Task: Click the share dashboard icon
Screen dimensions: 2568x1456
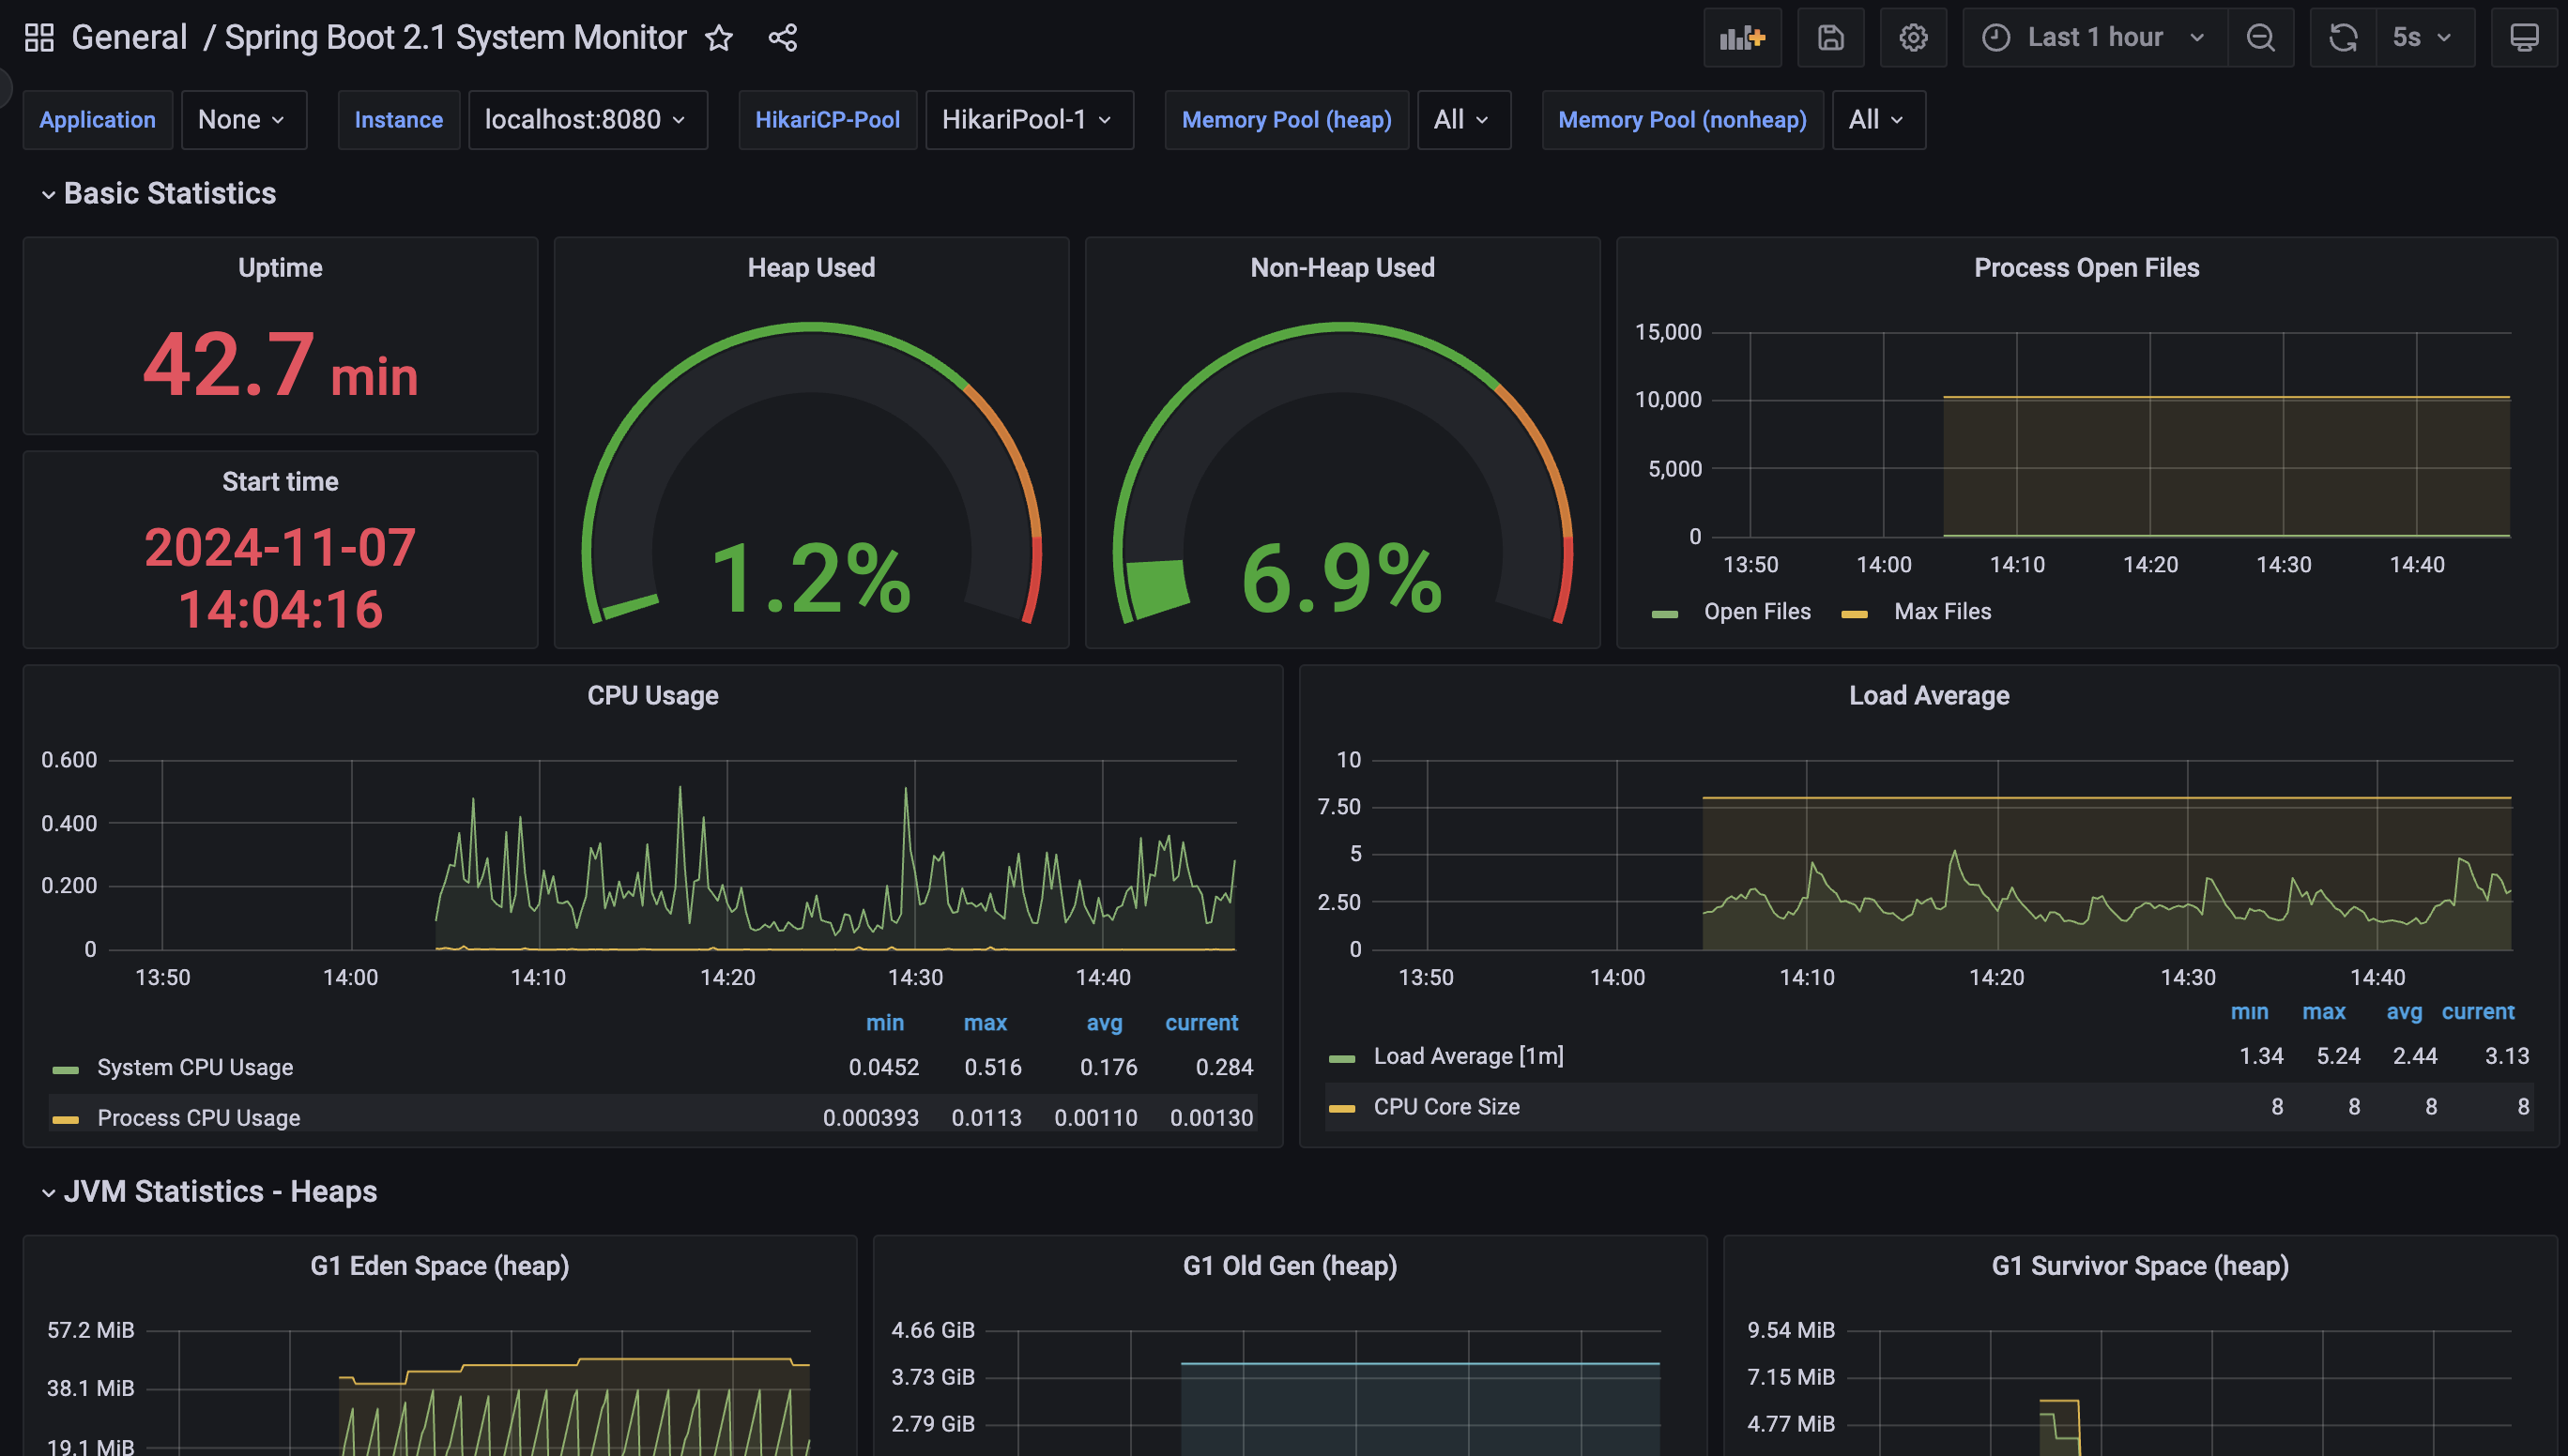Action: [x=782, y=38]
